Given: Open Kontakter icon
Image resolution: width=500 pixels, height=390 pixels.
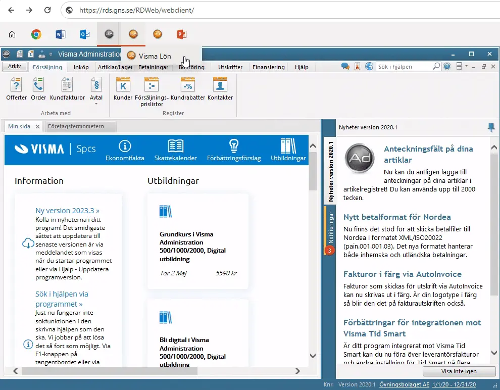Looking at the screenshot, I should pos(220,85).
